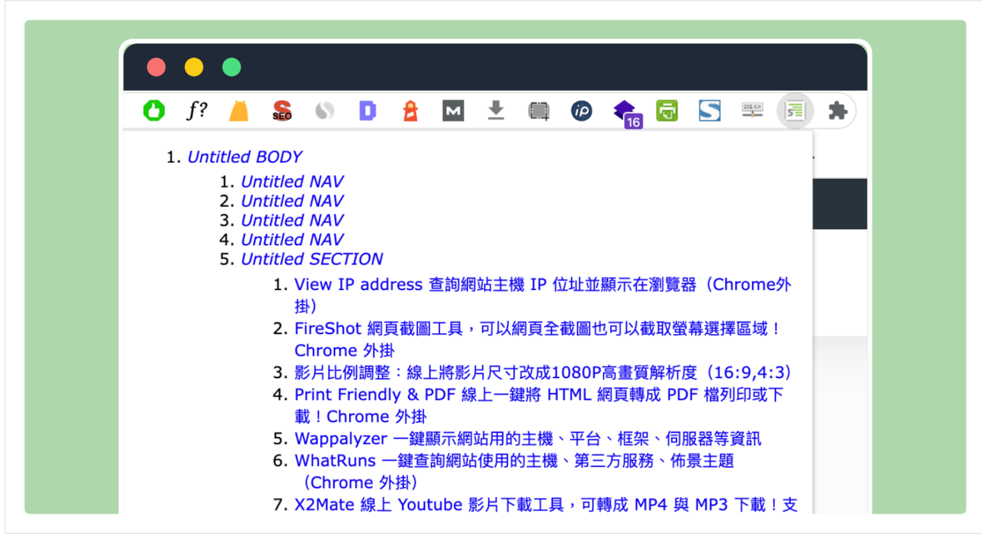Launch the Print Friendly & PDF extension
The image size is (982, 534).
667,110
